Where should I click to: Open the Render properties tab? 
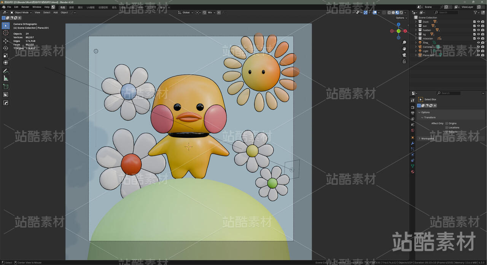pos(412,107)
